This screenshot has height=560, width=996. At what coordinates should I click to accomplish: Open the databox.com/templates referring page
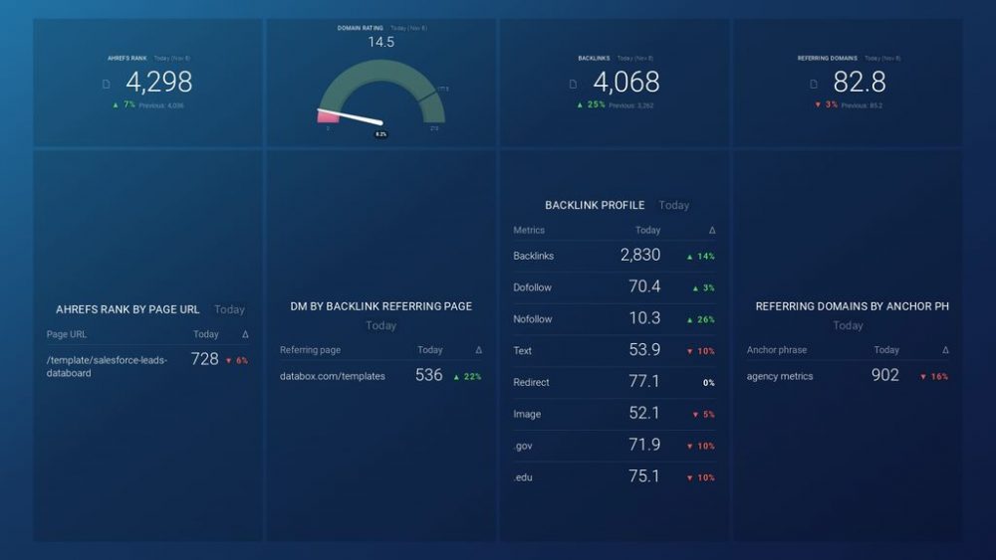point(333,376)
